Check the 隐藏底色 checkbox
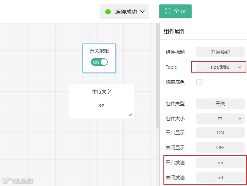247x186 pixels. [x=199, y=82]
